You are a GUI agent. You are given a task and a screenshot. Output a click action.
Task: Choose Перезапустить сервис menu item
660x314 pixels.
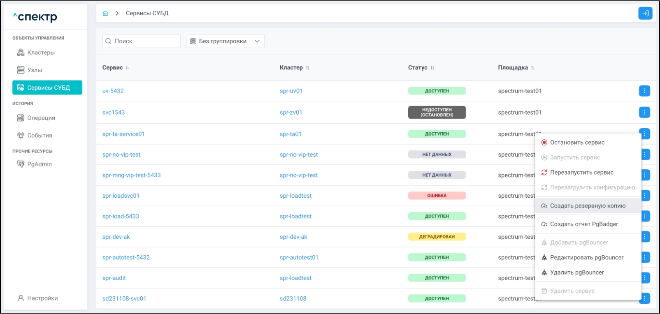[x=581, y=173]
